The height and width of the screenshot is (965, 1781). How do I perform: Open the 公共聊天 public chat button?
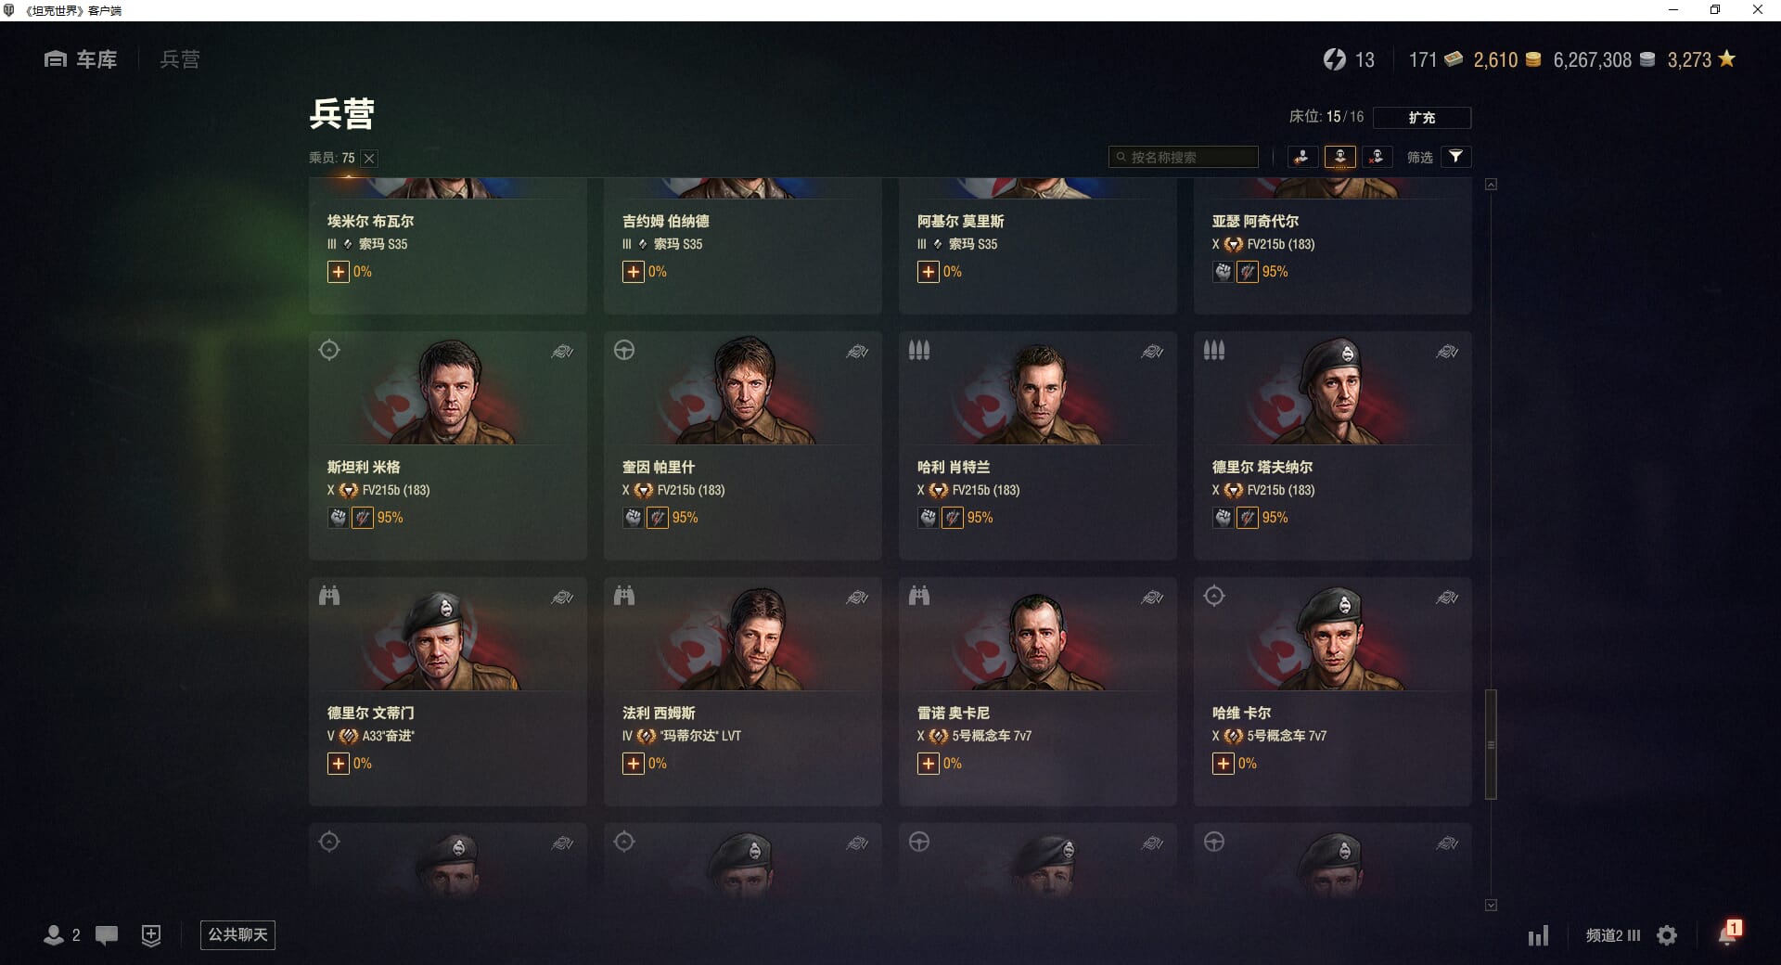click(237, 934)
